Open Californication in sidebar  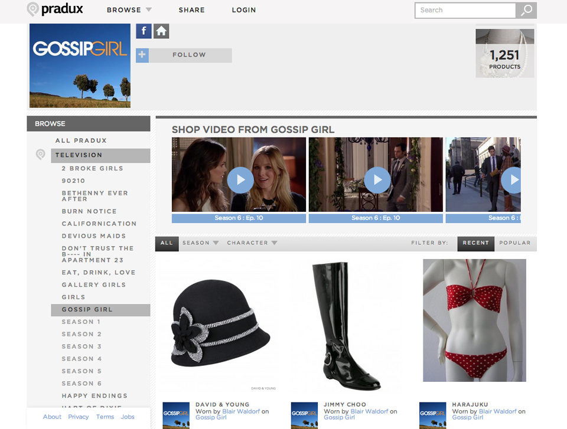coord(99,224)
